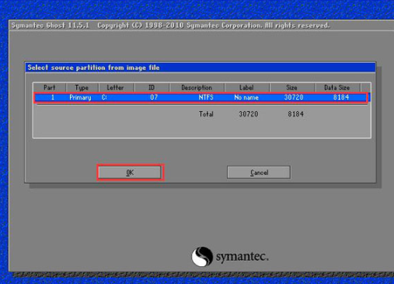Click the Symantec Ghost 11.5.1 title text

click(x=51, y=26)
